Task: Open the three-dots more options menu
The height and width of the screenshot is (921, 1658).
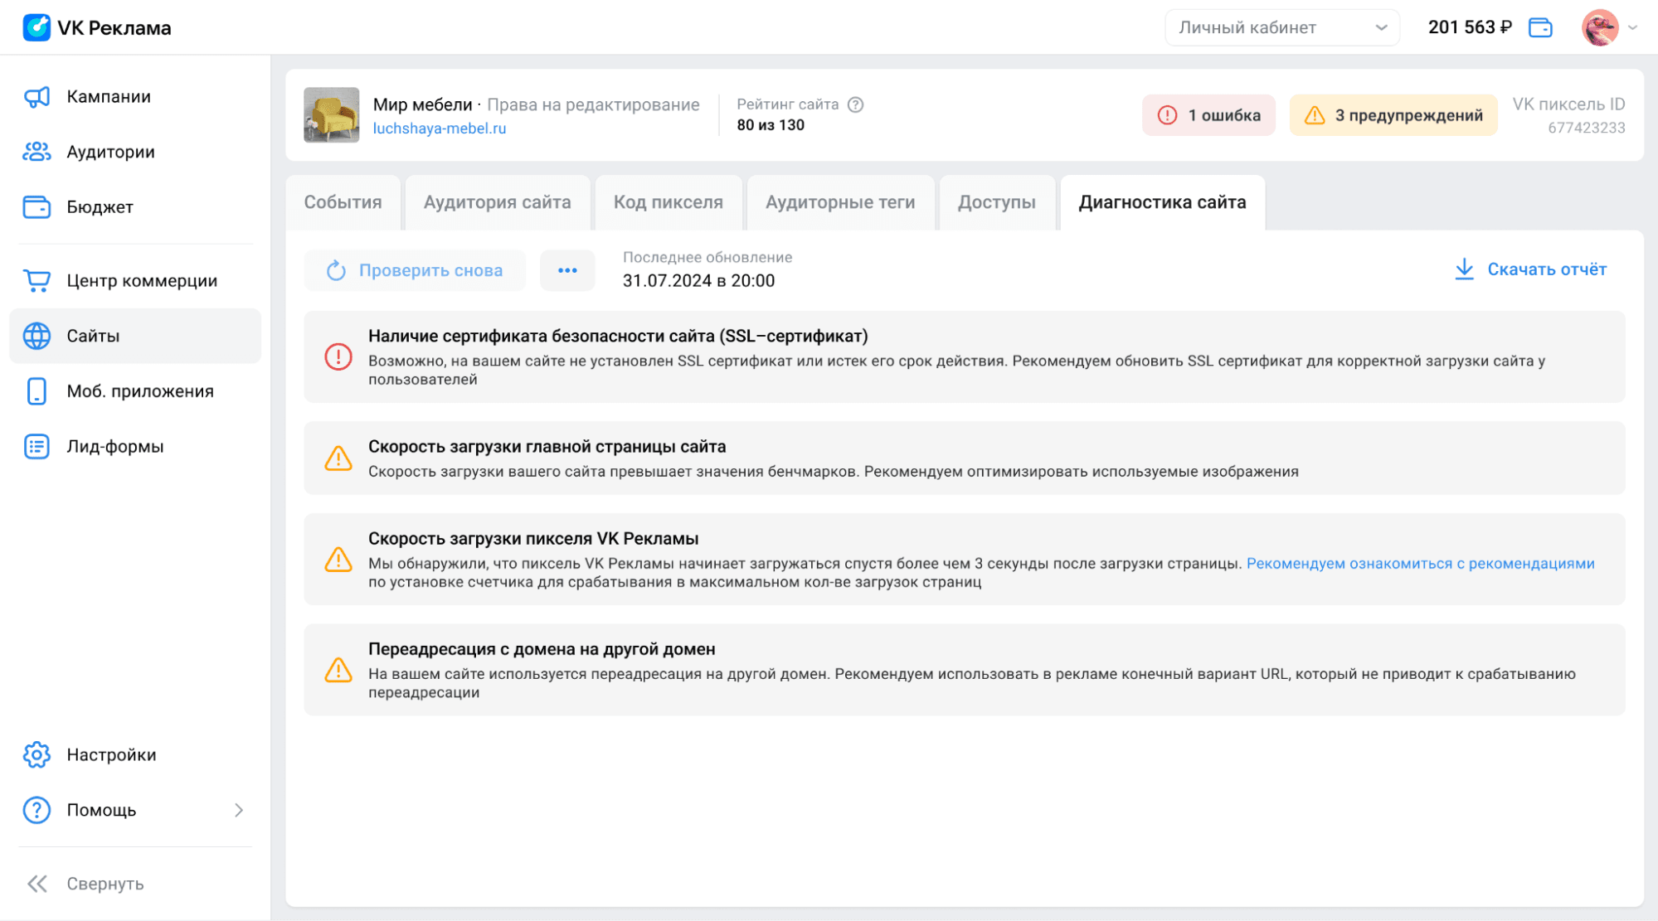Action: click(x=567, y=271)
